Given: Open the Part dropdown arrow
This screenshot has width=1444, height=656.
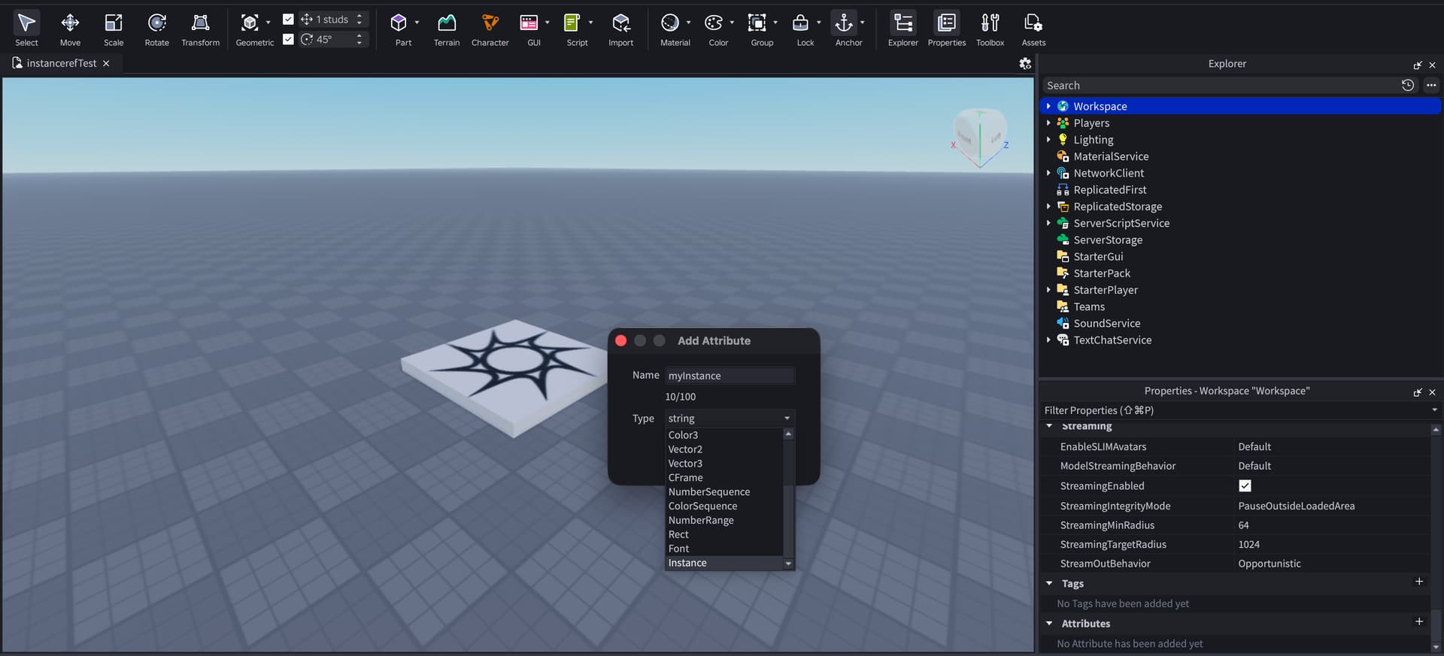Looking at the screenshot, I should pyautogui.click(x=417, y=23).
